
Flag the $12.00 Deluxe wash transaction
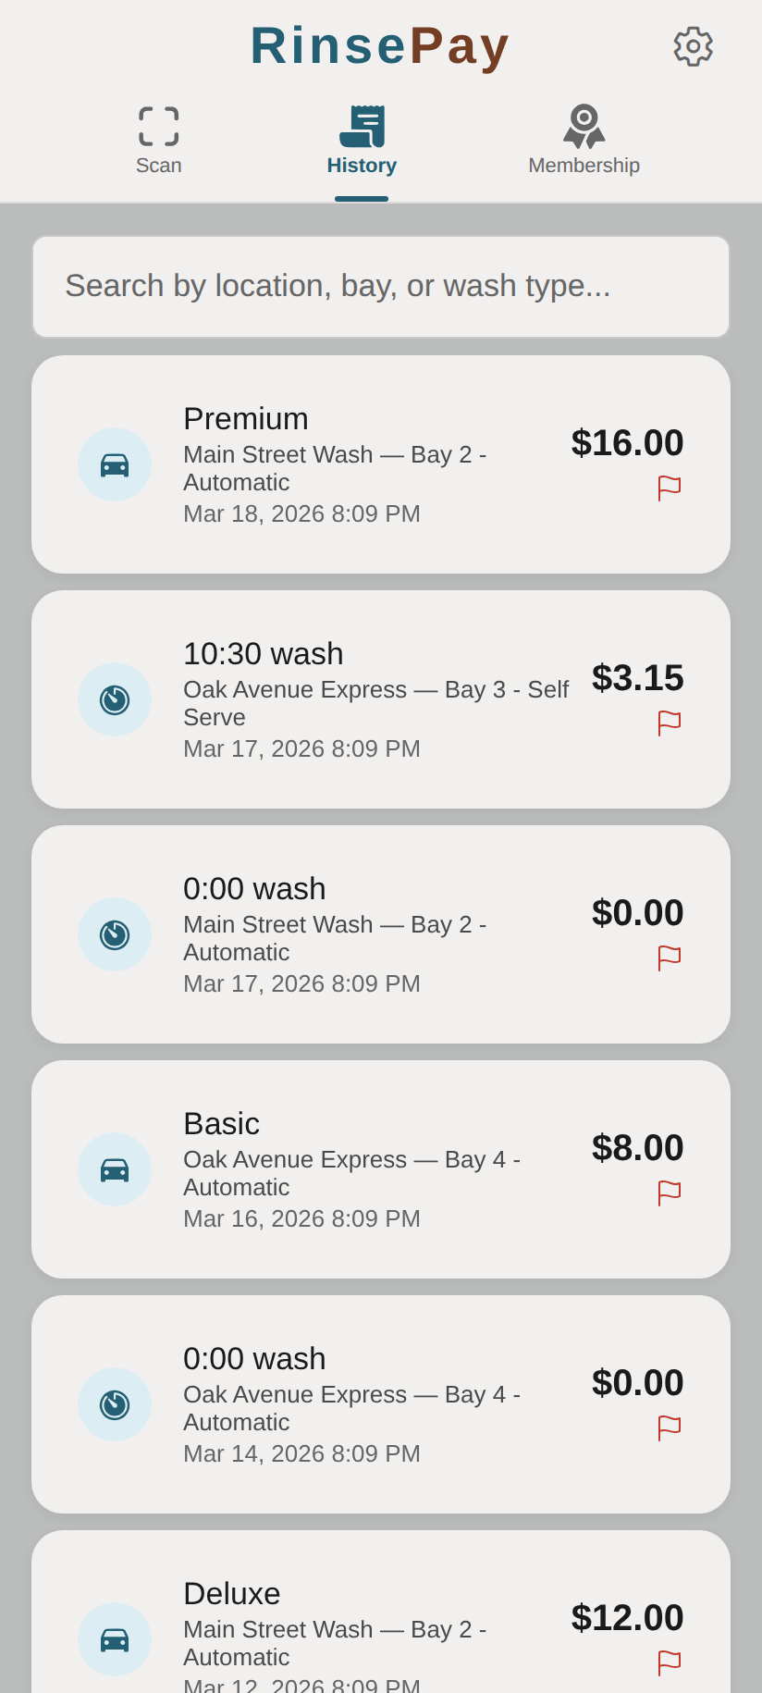point(669,1662)
